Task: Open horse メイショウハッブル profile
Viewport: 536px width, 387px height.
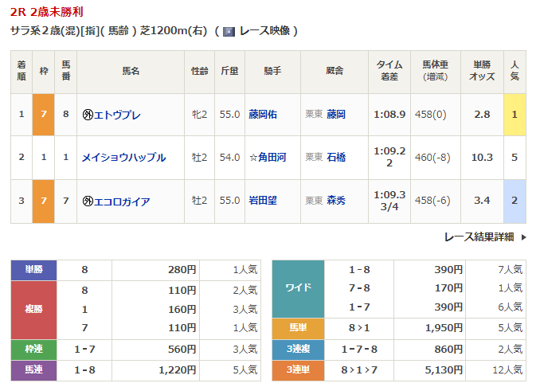Action: pos(123,158)
